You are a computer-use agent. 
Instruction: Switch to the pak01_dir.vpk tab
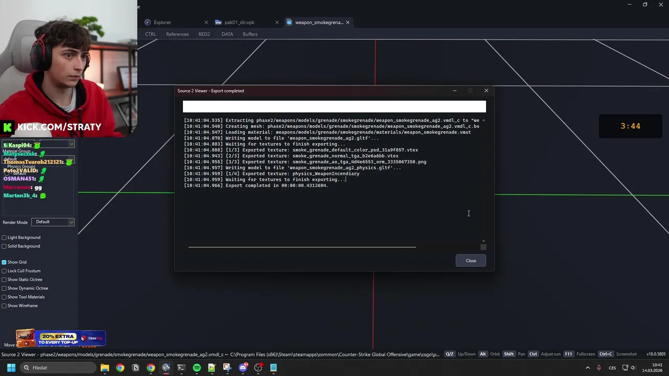239,22
